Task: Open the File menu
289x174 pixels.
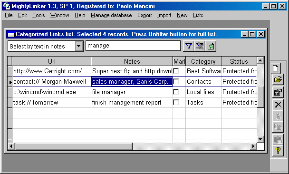Action: [x=9, y=15]
